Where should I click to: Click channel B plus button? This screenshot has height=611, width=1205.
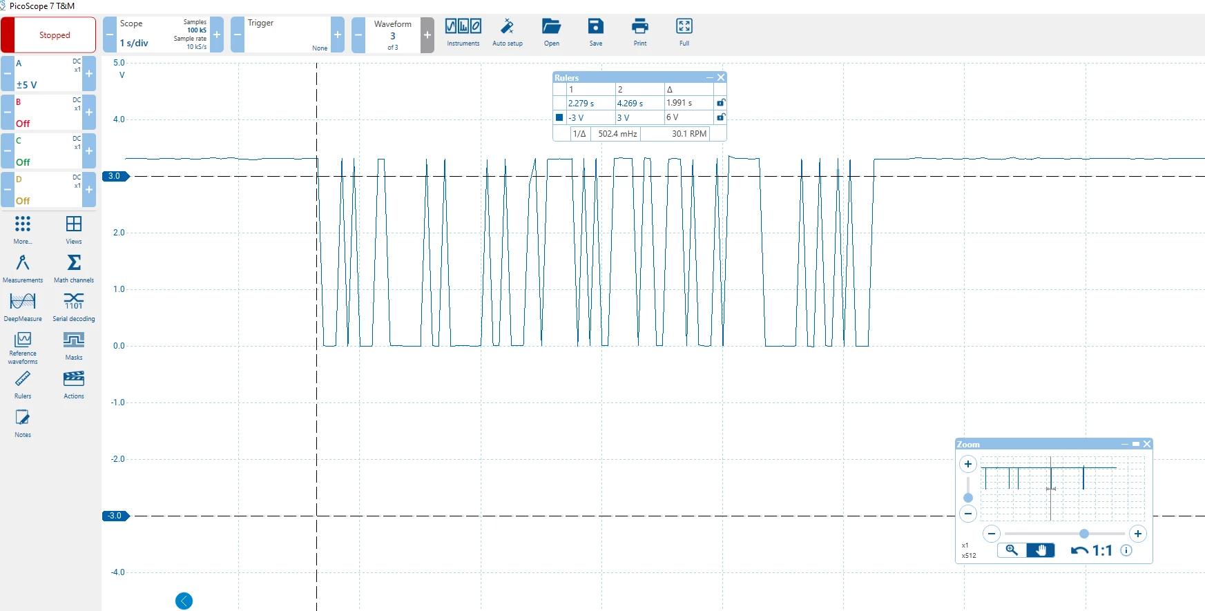(x=89, y=113)
